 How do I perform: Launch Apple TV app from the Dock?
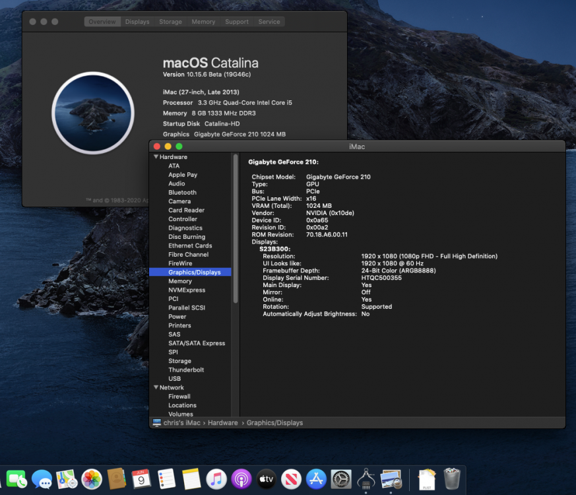(267, 479)
